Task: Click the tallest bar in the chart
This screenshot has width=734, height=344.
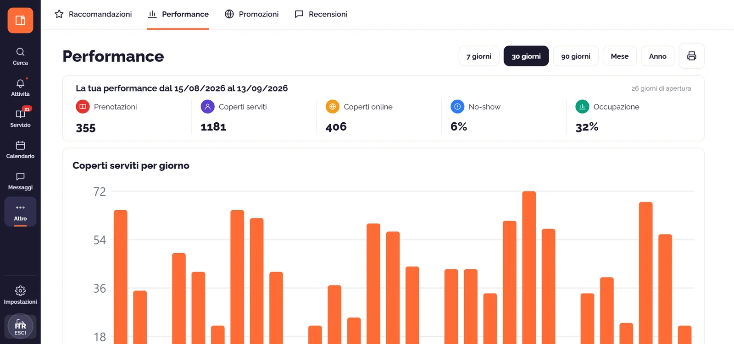Action: 529,268
